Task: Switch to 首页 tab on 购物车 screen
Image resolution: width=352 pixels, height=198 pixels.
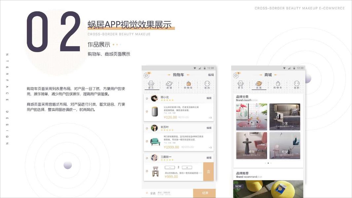Action: (151, 85)
